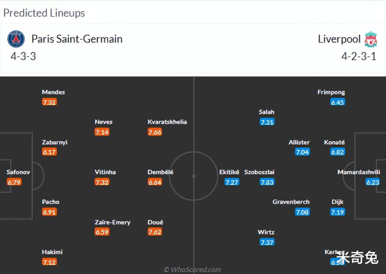This screenshot has width=386, height=274.
Task: Click the Paris Saint-Germain club crest
Action: click(16, 39)
